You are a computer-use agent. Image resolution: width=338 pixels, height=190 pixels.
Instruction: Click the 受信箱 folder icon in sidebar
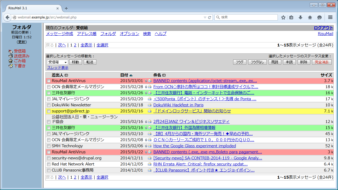[x=10, y=51]
